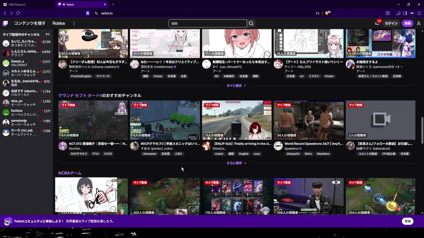Click the 登録 button in the bottom banner
424x238 pixels.
(x=408, y=221)
